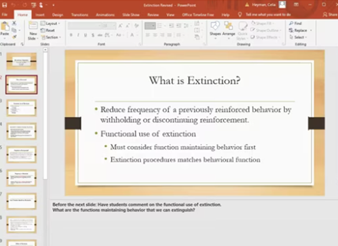Toggle Center text alignment

tap(155, 35)
